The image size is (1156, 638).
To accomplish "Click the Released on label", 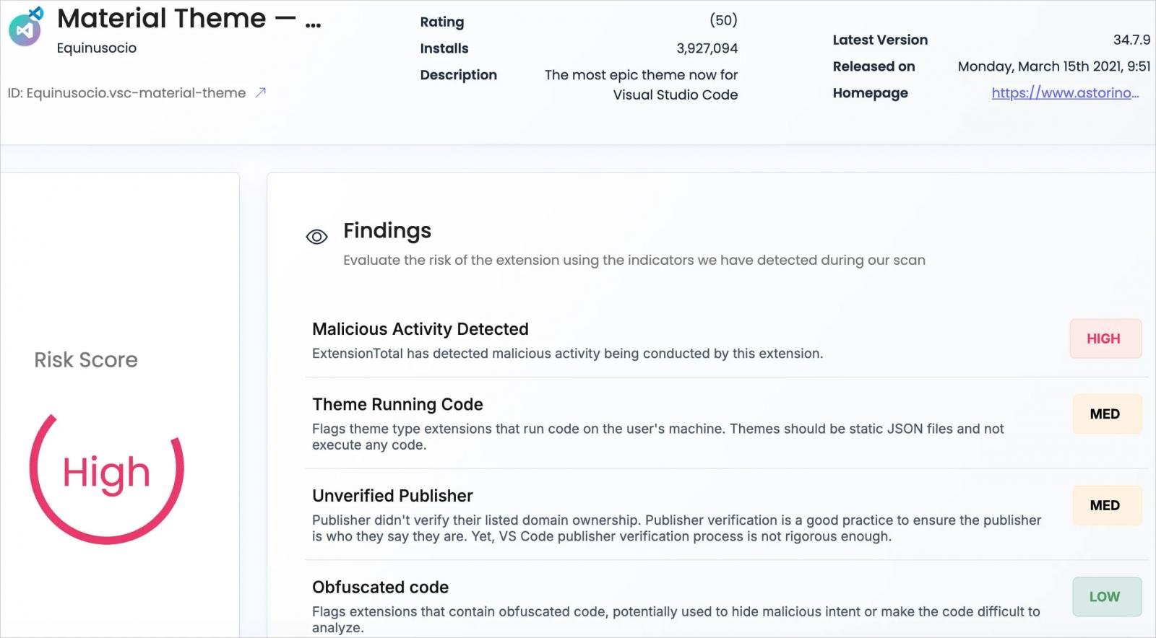I will pyautogui.click(x=874, y=66).
